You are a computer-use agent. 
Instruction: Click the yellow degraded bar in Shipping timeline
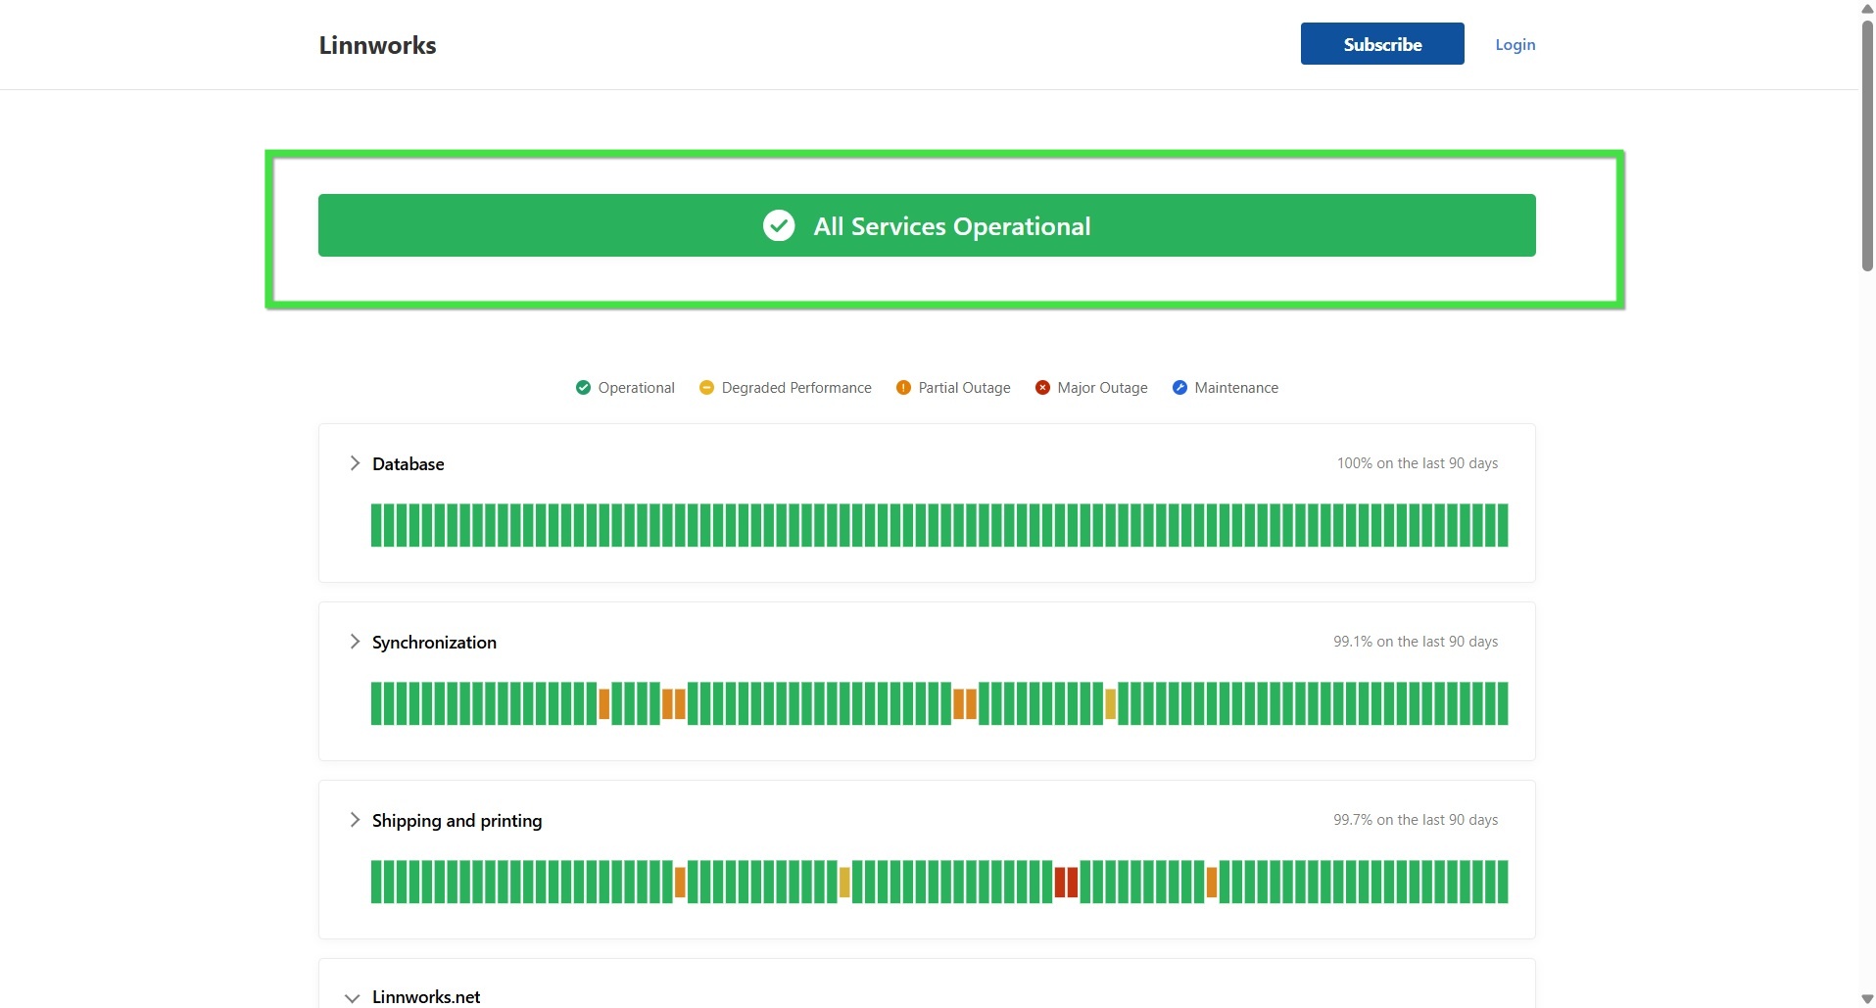844,882
